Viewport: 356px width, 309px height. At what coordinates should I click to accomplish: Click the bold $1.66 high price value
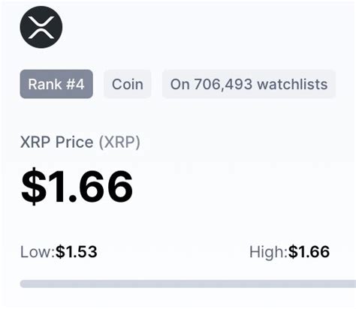pos(309,252)
